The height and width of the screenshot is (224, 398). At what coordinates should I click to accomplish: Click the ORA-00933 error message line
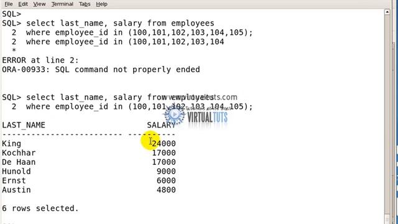coord(101,70)
